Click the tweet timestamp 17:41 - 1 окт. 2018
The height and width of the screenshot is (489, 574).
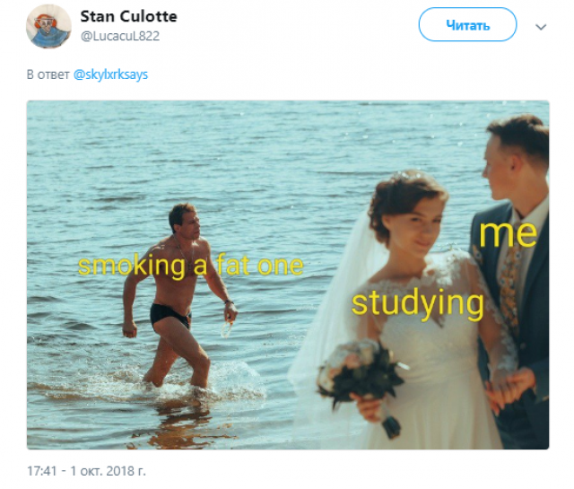click(86, 471)
